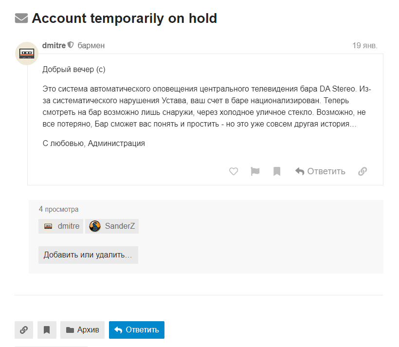
Task: Flag the post from dmitre
Action: click(255, 171)
